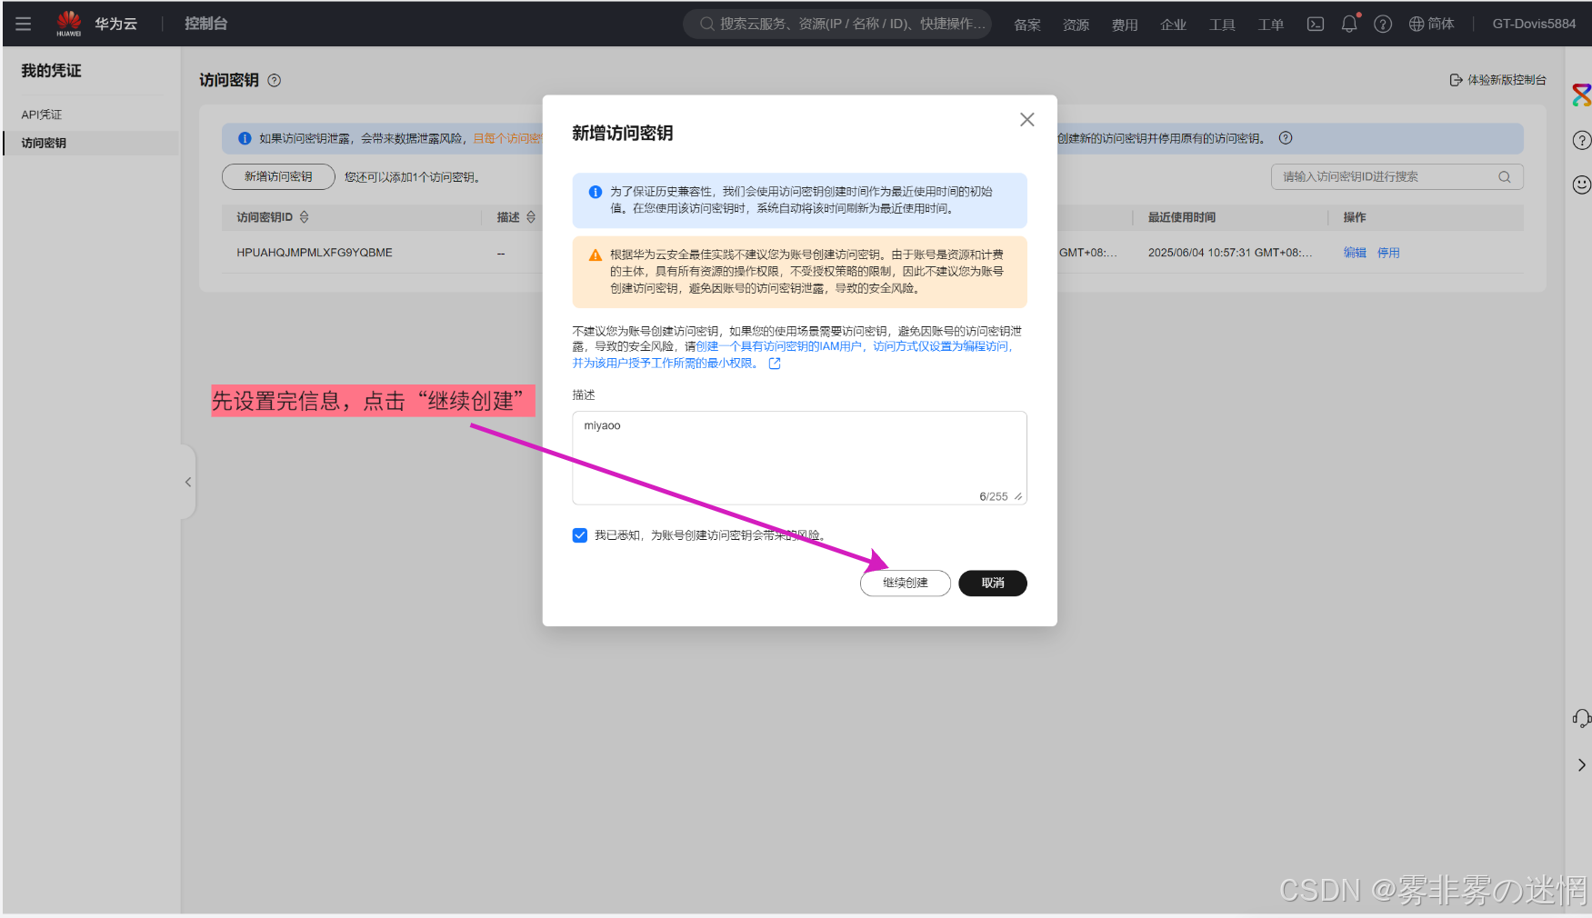
Task: Sort by 描述 column
Action: (x=531, y=217)
